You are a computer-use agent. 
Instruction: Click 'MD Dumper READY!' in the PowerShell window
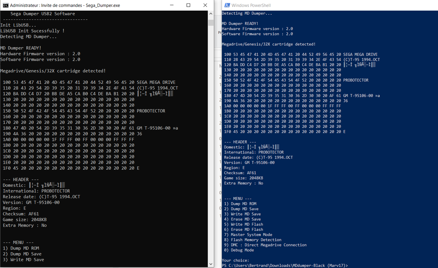point(240,24)
